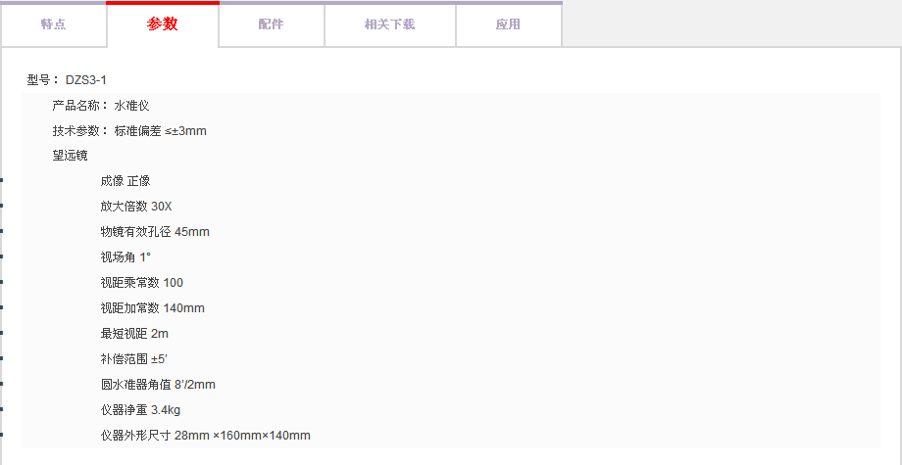Pick the 视场角 1° row

pyautogui.click(x=125, y=257)
